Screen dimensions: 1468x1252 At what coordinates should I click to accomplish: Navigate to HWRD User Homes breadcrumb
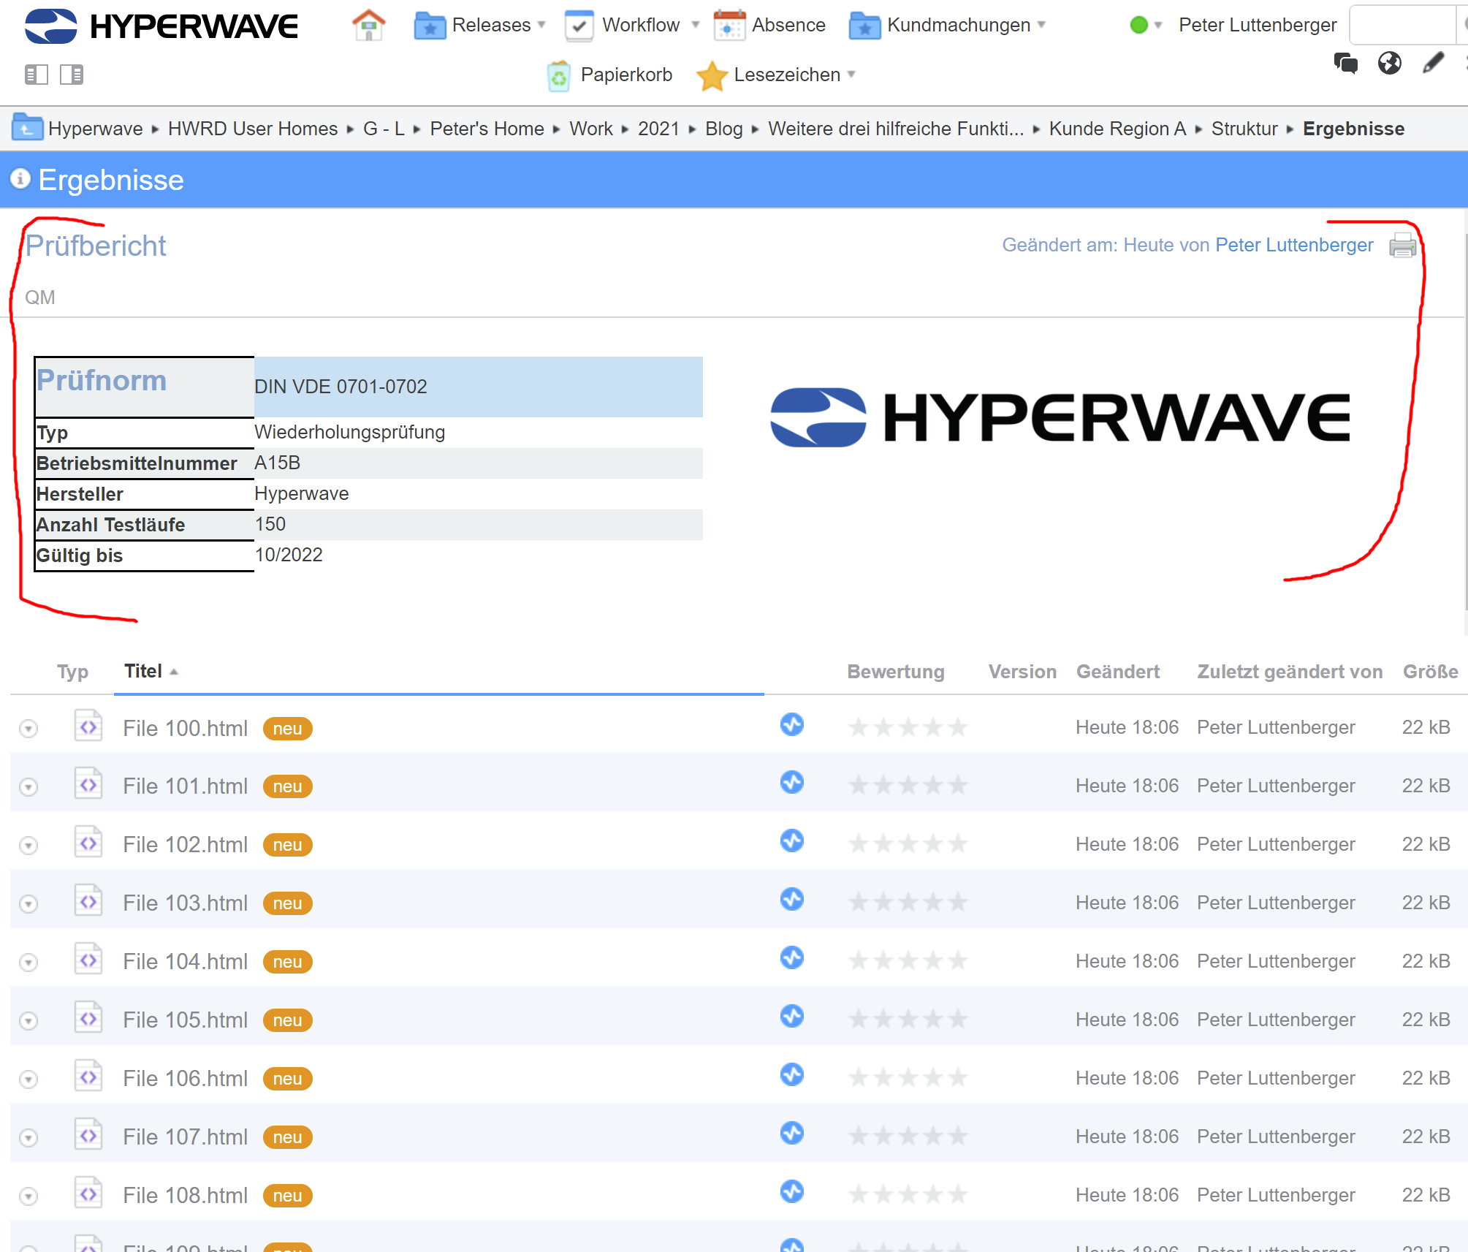point(253,129)
